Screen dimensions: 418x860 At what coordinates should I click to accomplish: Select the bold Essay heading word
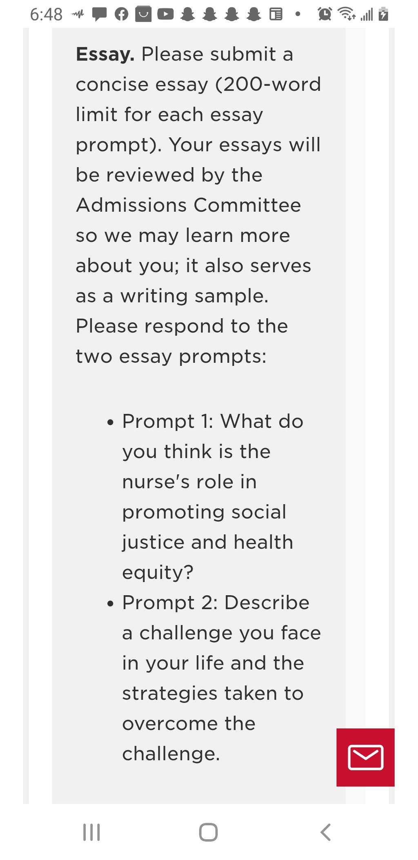tap(105, 54)
